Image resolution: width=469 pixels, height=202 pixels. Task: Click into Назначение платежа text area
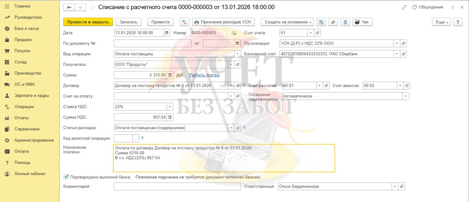(224, 158)
